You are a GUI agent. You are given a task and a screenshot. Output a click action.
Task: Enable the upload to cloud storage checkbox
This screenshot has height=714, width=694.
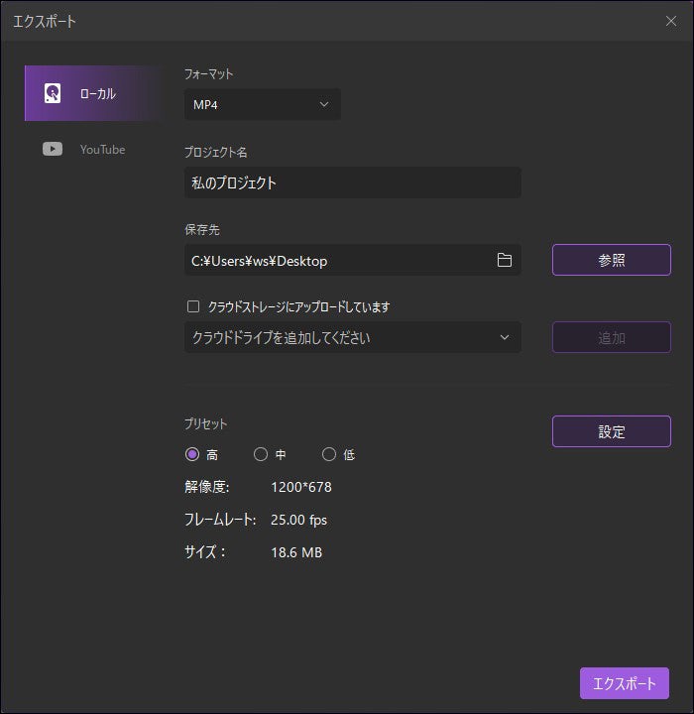[x=193, y=307]
